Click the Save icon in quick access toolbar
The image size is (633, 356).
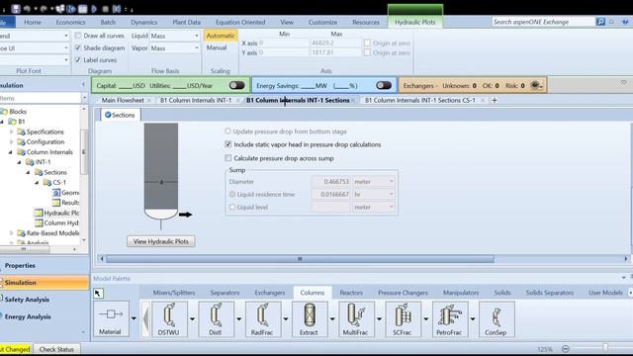click(x=16, y=9)
